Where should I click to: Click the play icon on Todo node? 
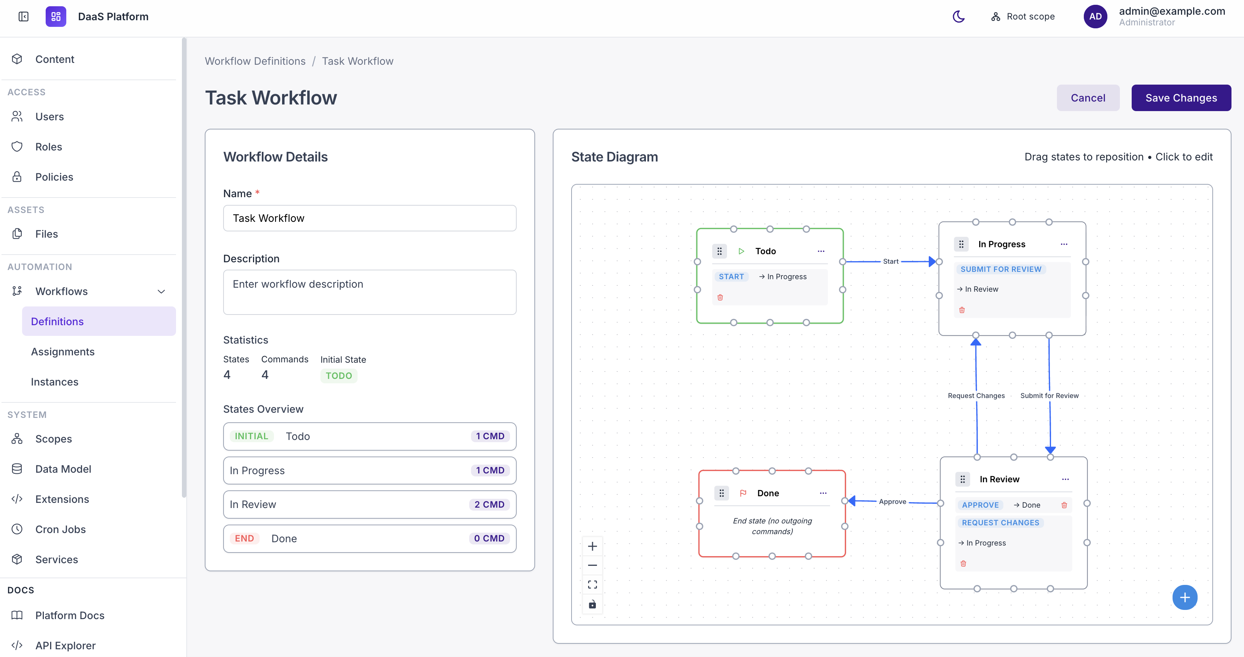point(741,251)
